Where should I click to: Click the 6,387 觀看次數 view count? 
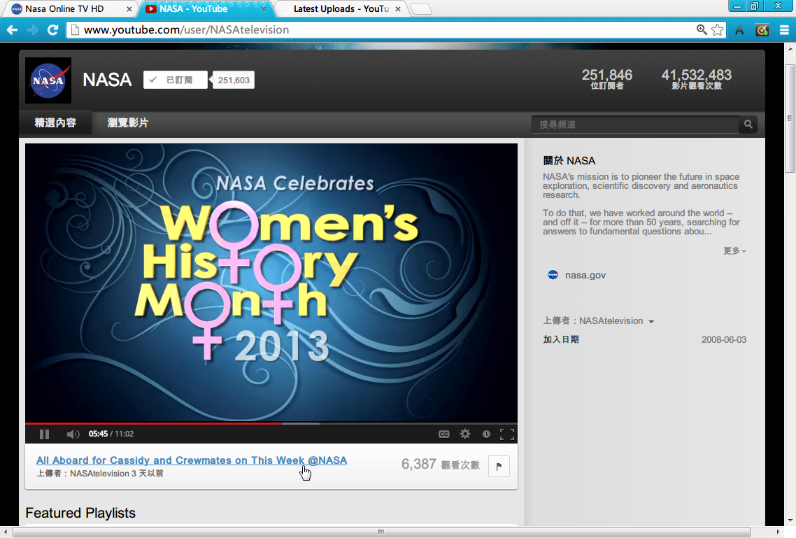[x=440, y=464]
